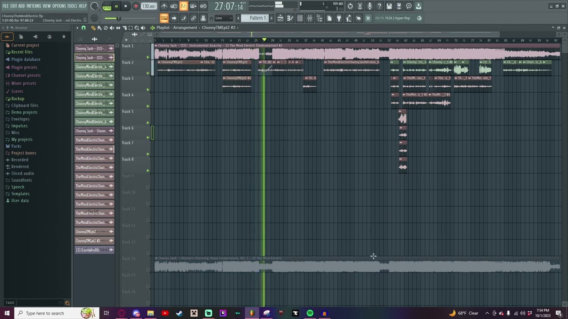The image size is (568, 319).
Task: Mute Track 3 with its green LED
Action: pyautogui.click(x=148, y=90)
